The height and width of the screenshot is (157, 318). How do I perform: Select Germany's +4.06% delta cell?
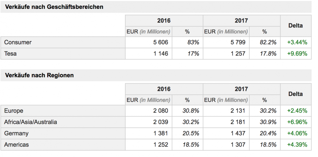(x=297, y=133)
